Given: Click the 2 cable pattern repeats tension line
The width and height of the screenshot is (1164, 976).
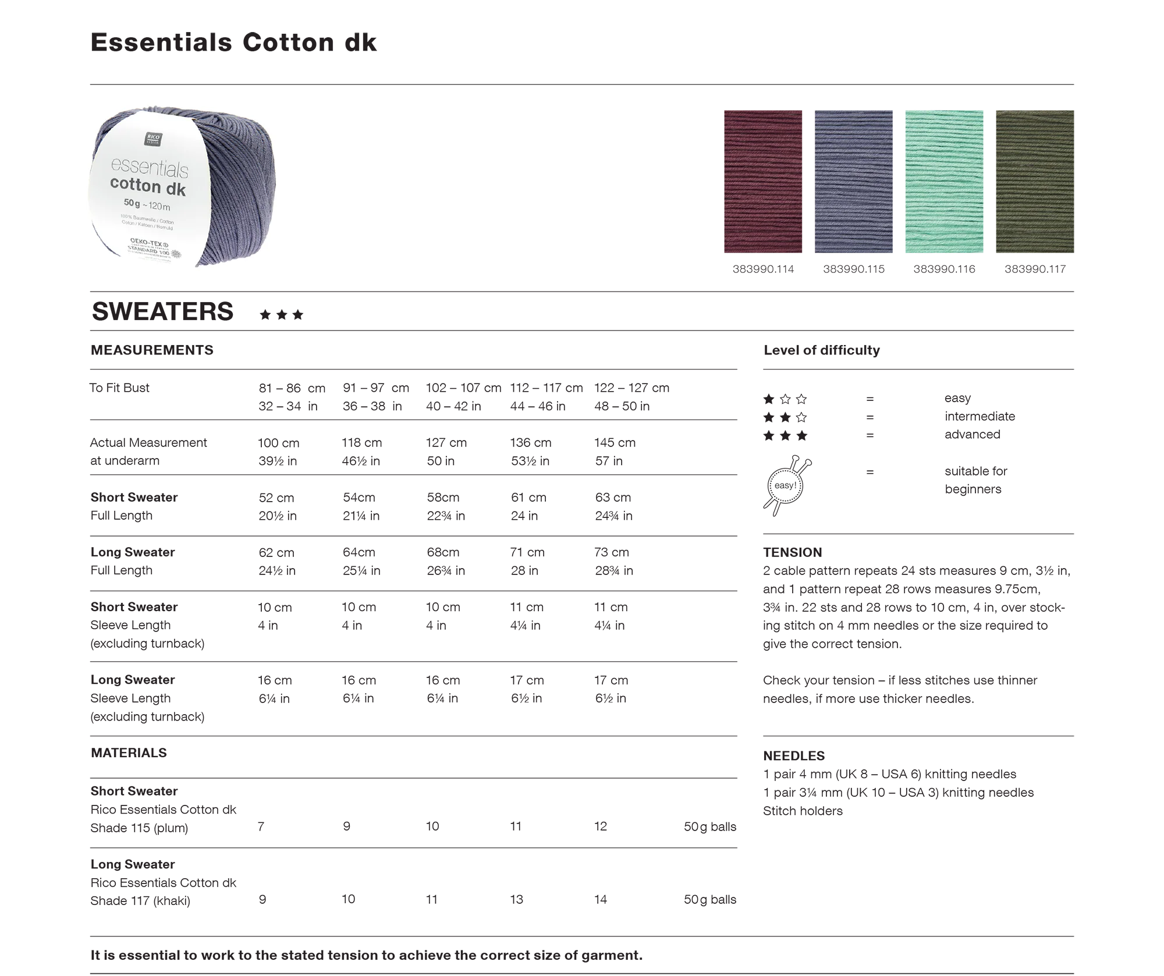Looking at the screenshot, I should (x=917, y=570).
